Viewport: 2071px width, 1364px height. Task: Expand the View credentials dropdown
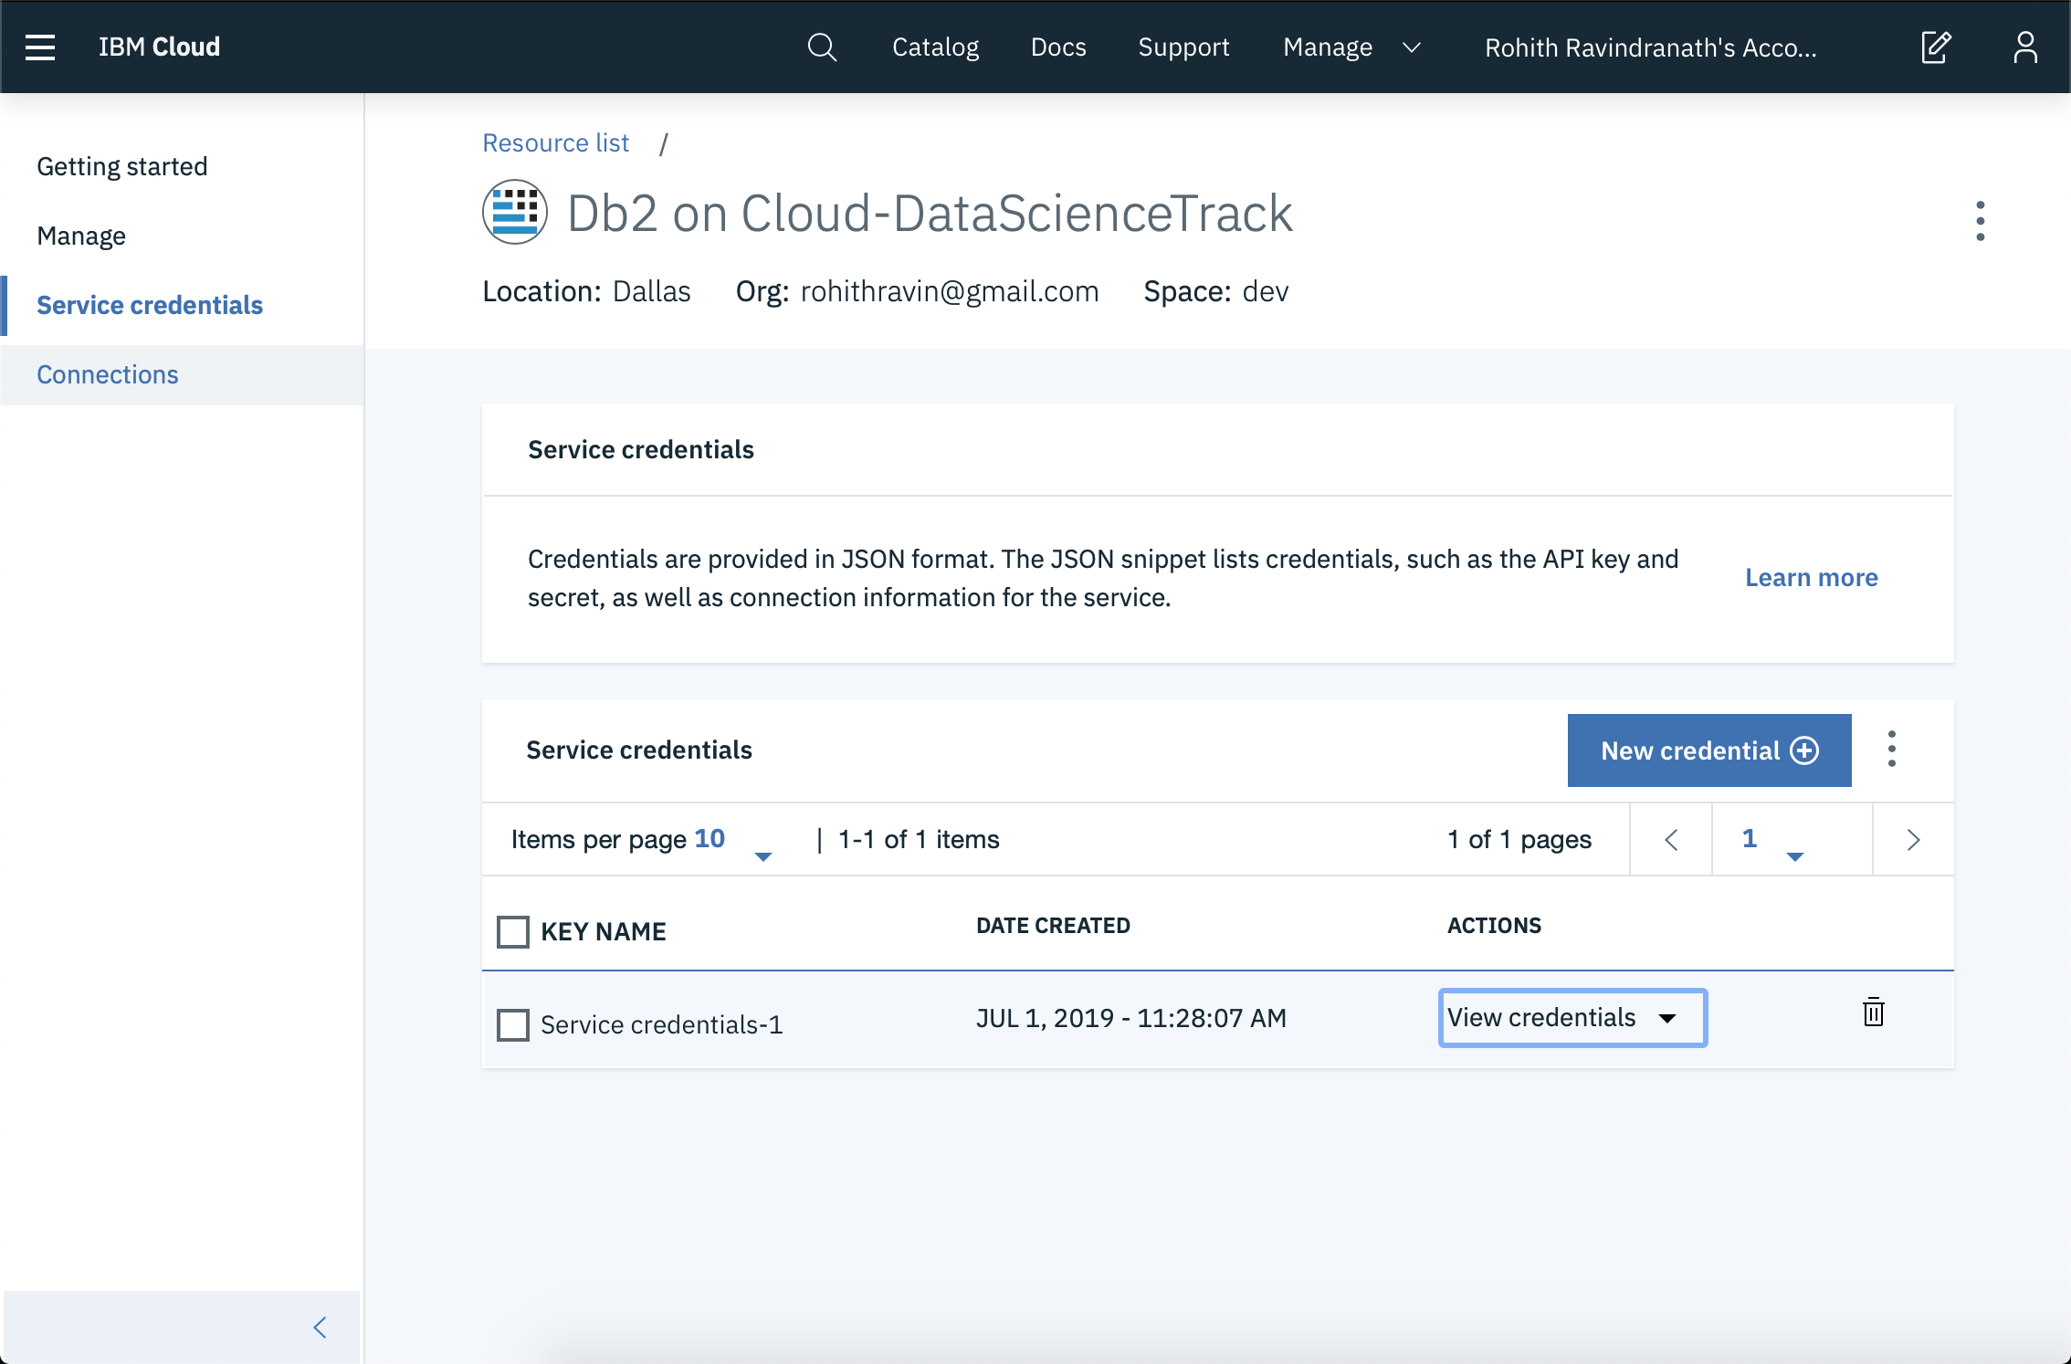[x=1572, y=1018]
